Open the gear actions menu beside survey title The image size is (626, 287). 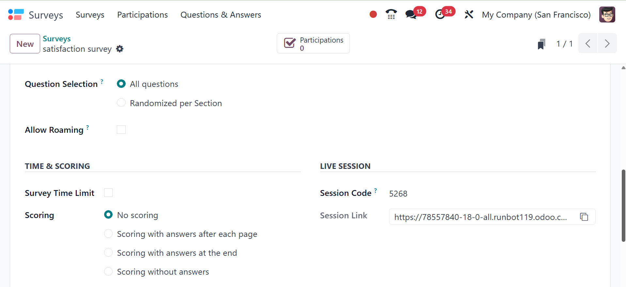tap(120, 49)
